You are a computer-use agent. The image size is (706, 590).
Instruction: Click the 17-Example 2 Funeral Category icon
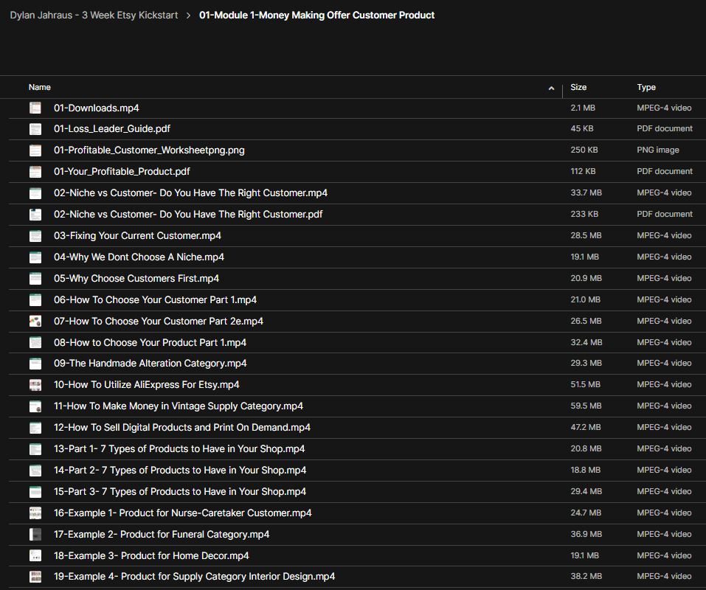(x=35, y=535)
